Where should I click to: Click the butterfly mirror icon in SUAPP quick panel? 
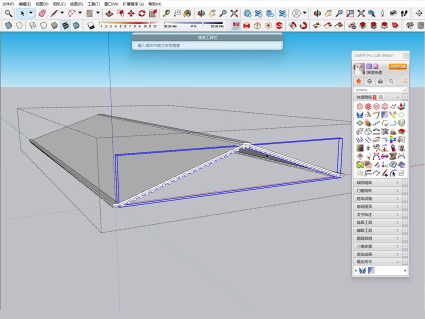(359, 114)
